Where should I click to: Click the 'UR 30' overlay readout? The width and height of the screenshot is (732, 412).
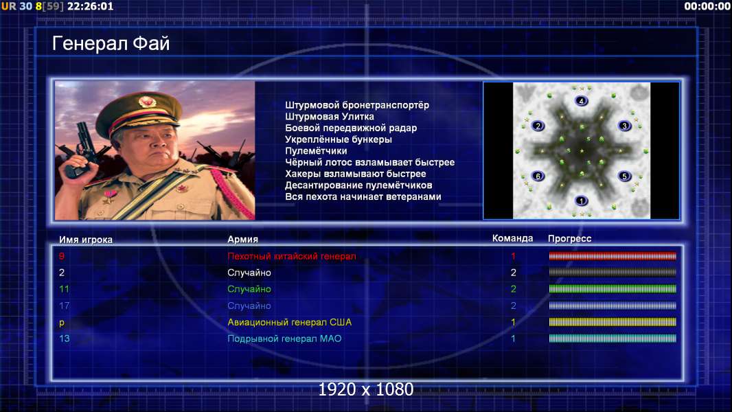click(x=16, y=7)
